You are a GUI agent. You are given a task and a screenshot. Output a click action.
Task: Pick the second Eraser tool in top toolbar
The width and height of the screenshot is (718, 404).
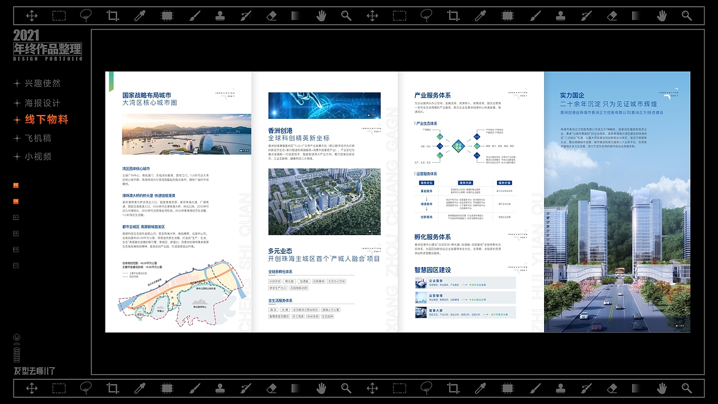click(x=612, y=16)
